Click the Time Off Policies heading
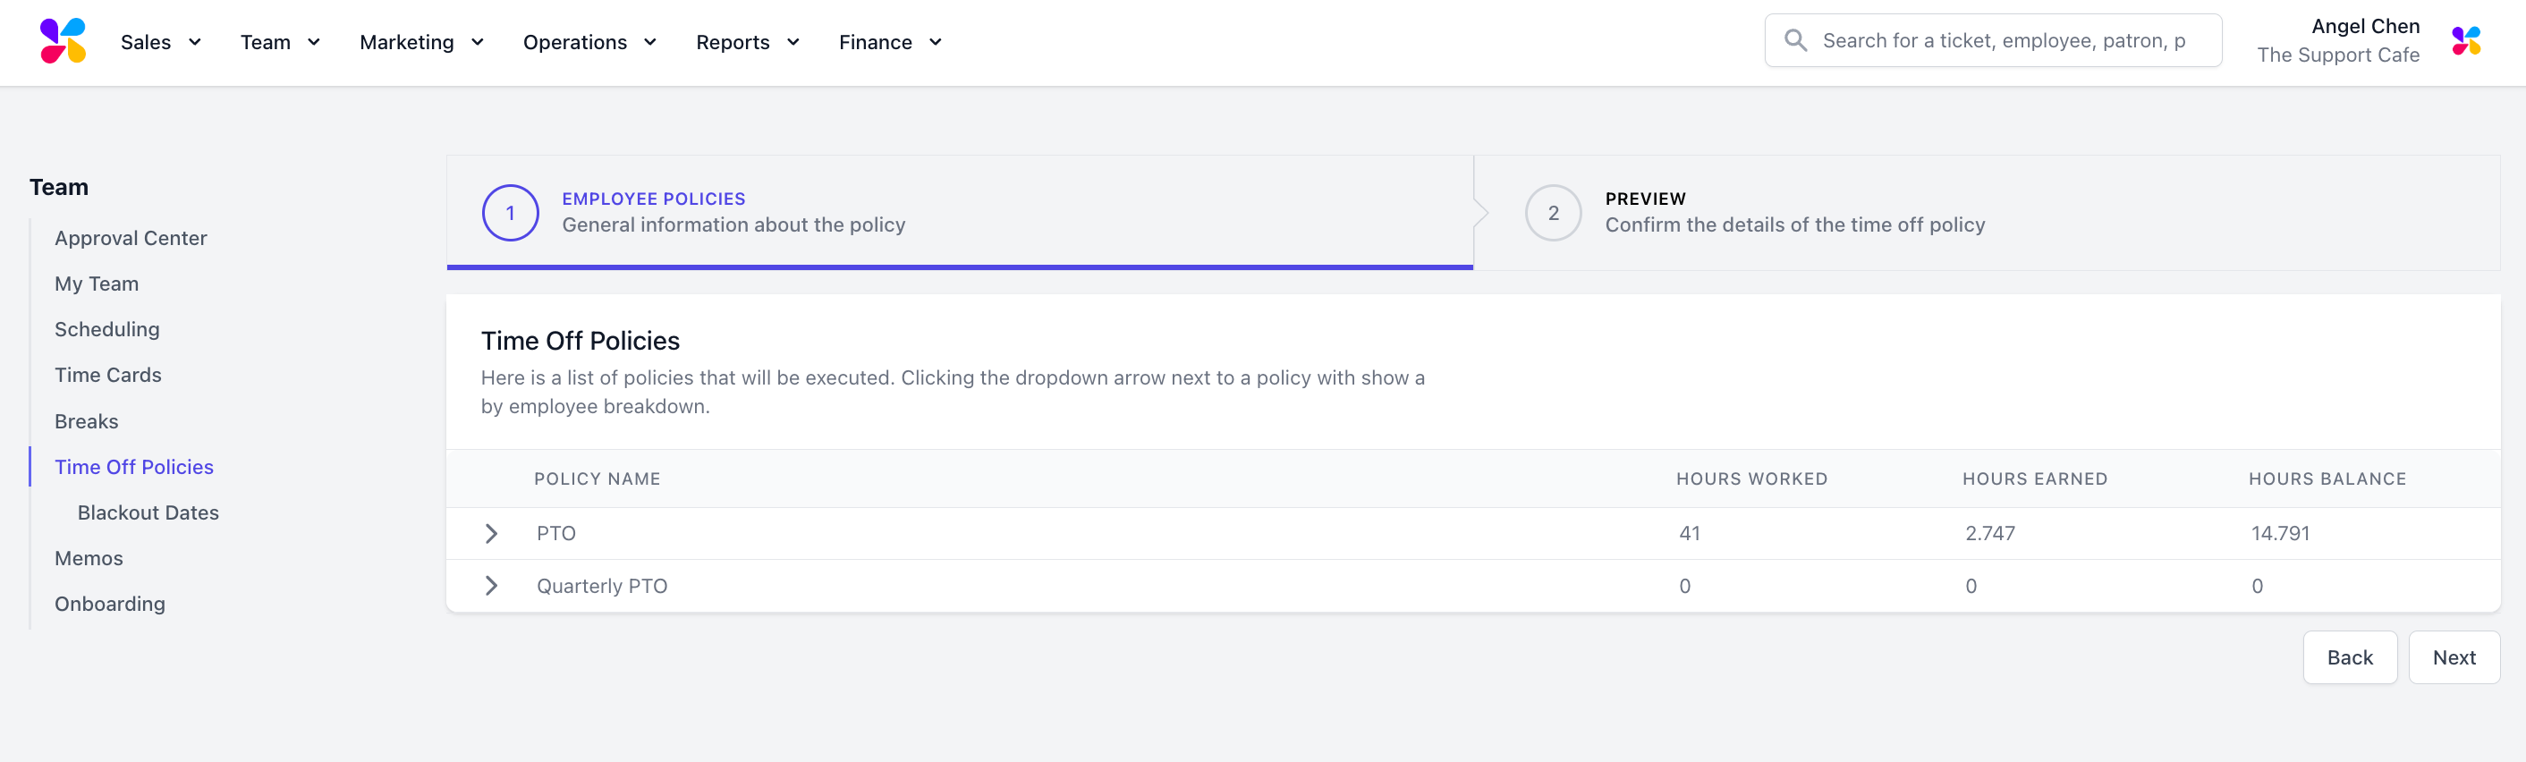 (x=580, y=340)
